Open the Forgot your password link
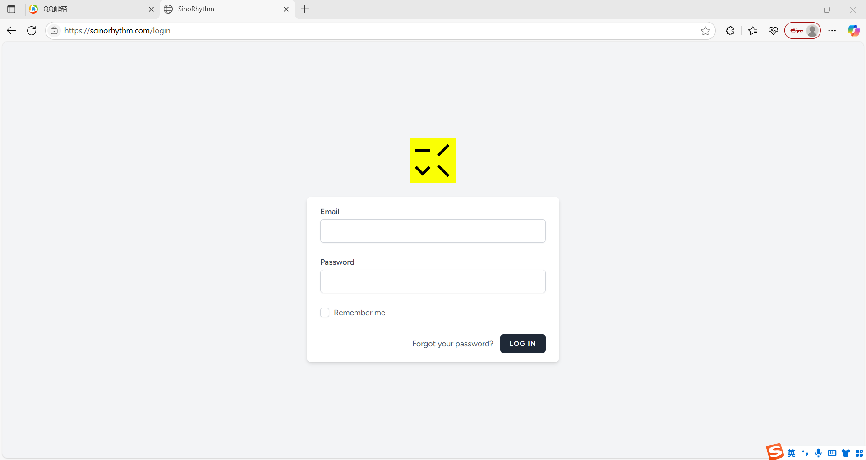This screenshot has height=460, width=866. 452,344
